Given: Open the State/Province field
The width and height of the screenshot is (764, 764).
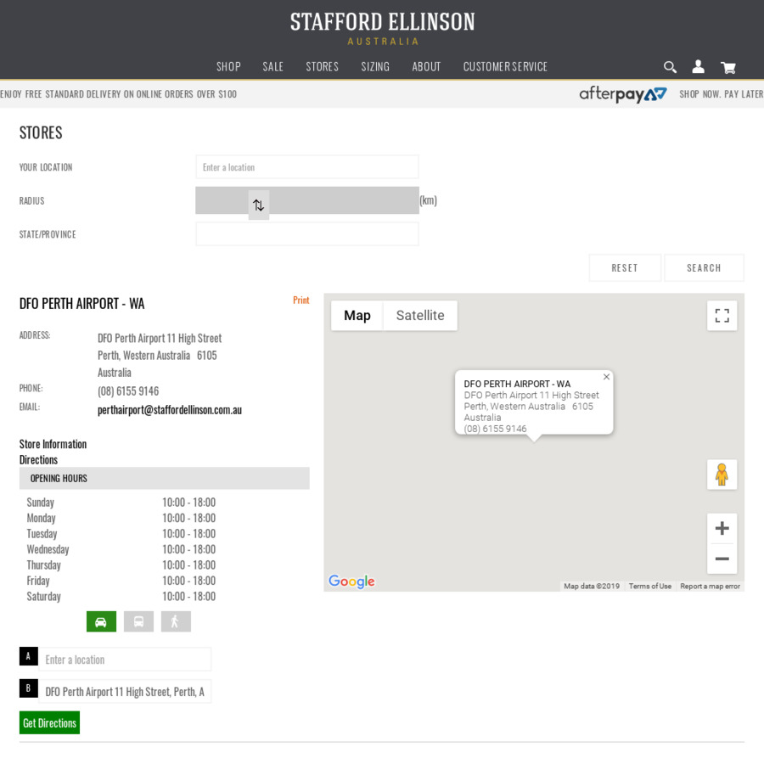Looking at the screenshot, I should click(307, 234).
